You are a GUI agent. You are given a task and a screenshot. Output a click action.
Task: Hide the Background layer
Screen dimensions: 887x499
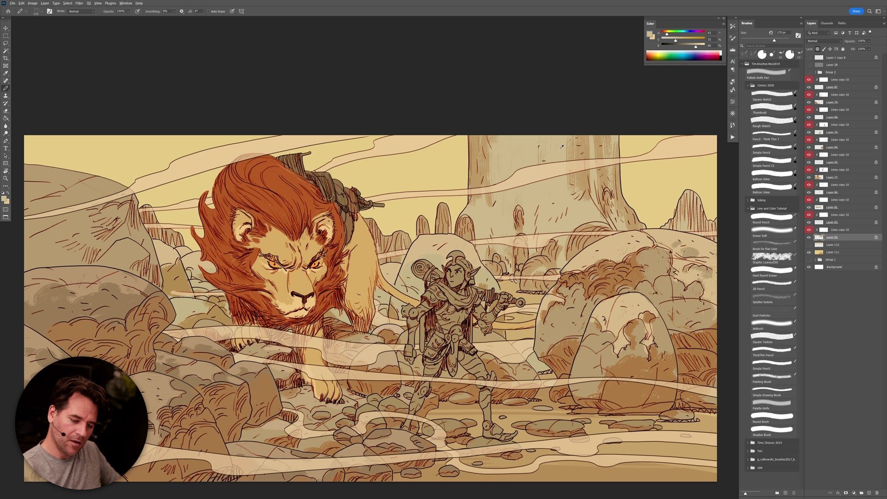coord(808,267)
